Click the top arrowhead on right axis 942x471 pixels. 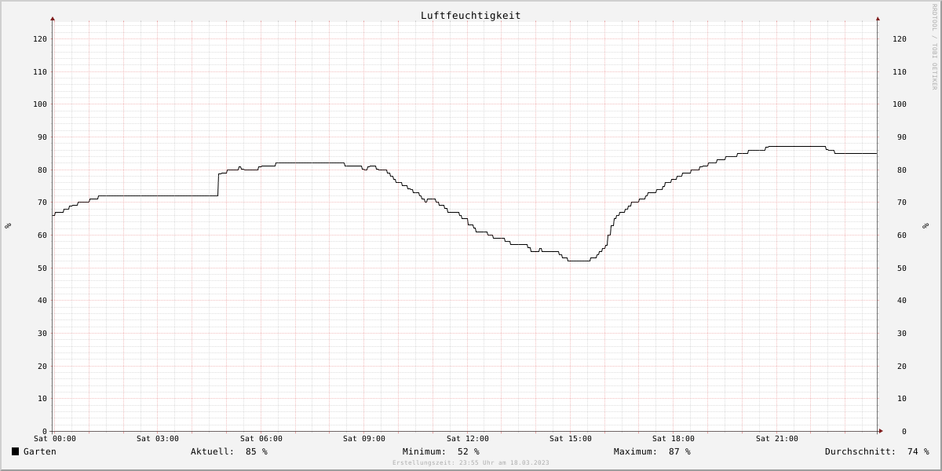(878, 18)
